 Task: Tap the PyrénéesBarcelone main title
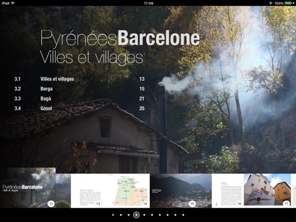[120, 38]
